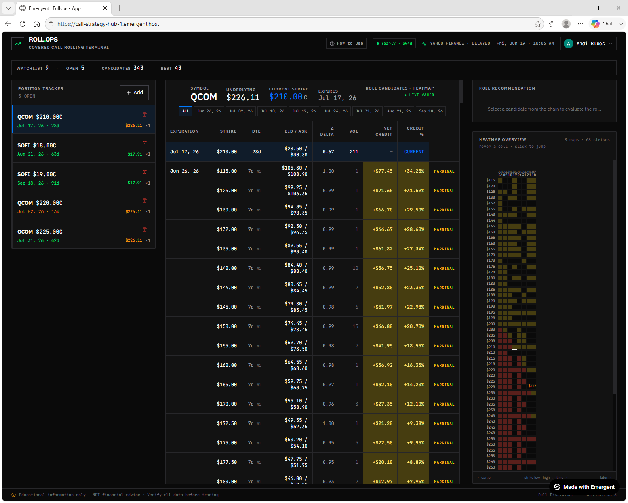Select the $150.00 strike candidate row
Image resolution: width=628 pixels, height=503 pixels.
pos(312,326)
